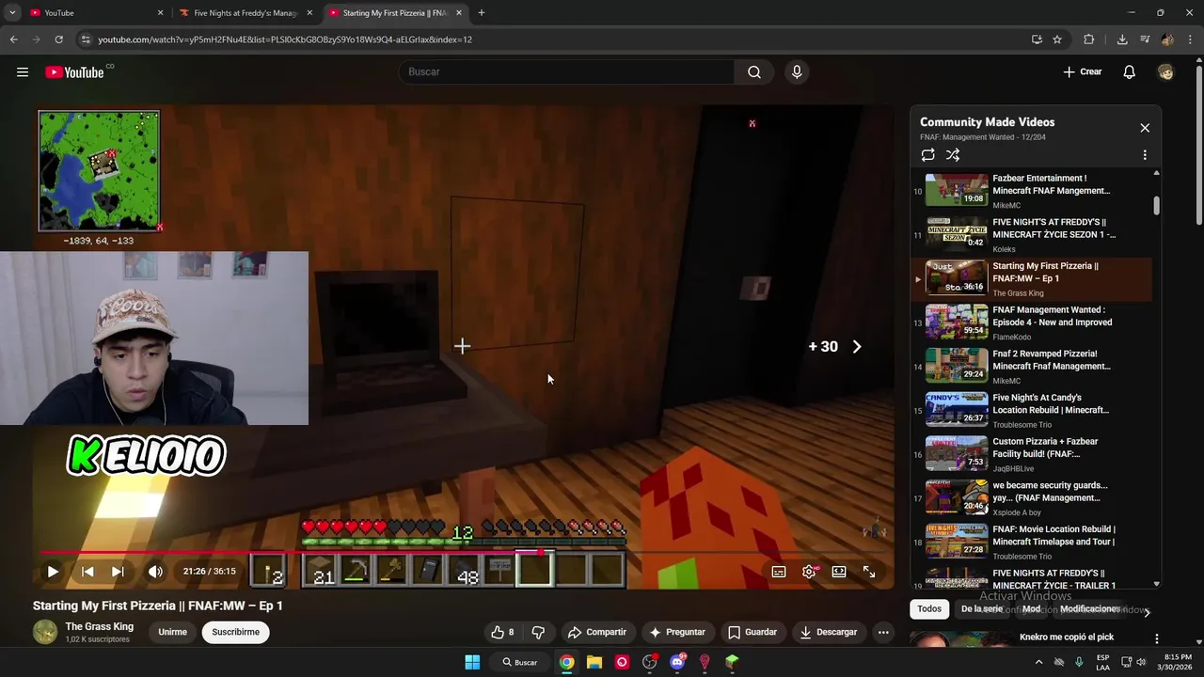
Task: Switch to Five Nights at Freddy's browser tab
Action: (x=246, y=13)
